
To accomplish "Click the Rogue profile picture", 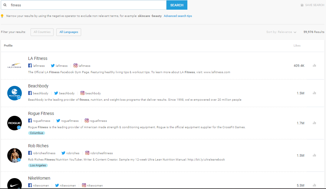I will (x=14, y=123).
